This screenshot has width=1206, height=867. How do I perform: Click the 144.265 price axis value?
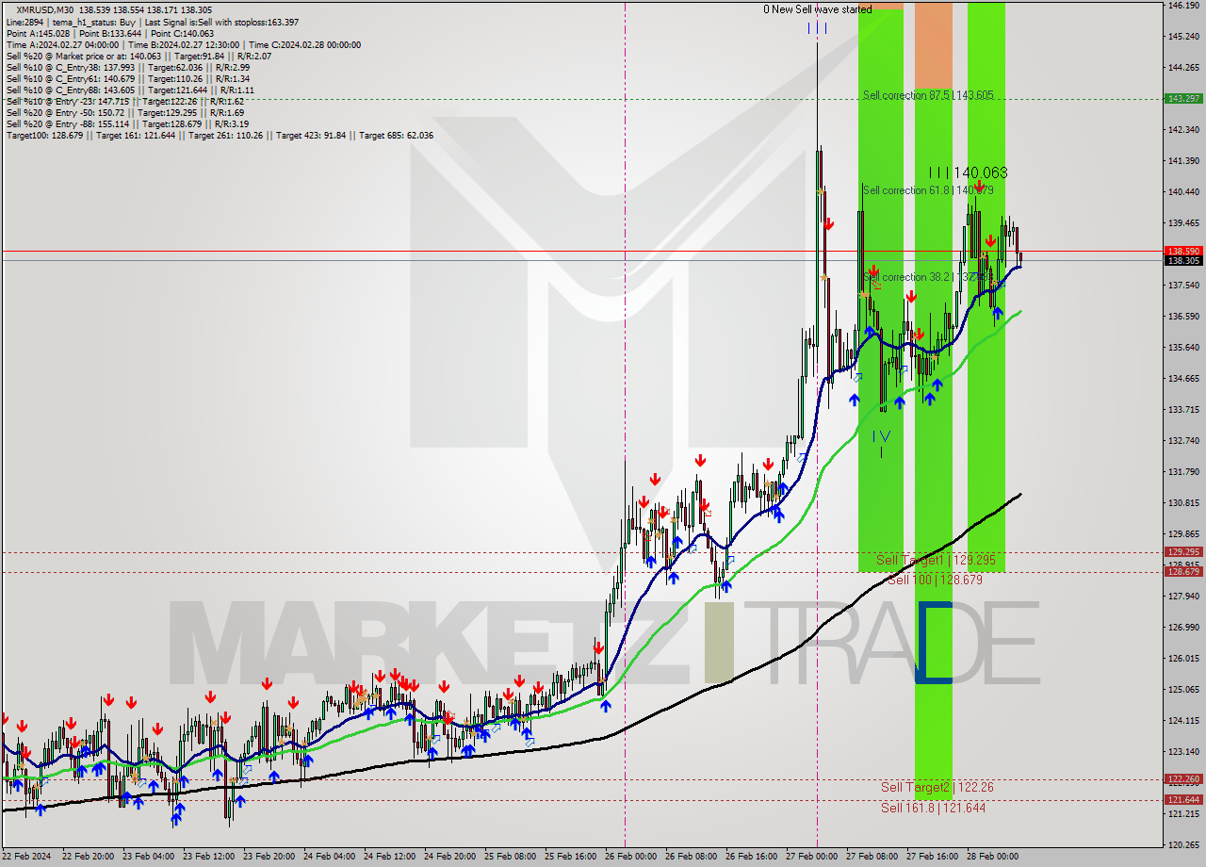click(x=1183, y=68)
